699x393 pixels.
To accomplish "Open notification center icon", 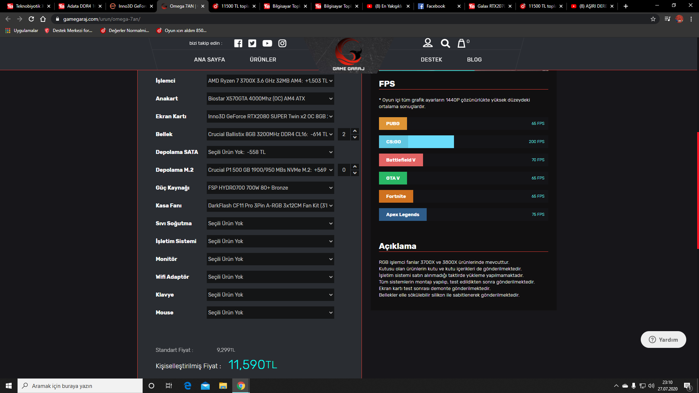I will pyautogui.click(x=688, y=386).
